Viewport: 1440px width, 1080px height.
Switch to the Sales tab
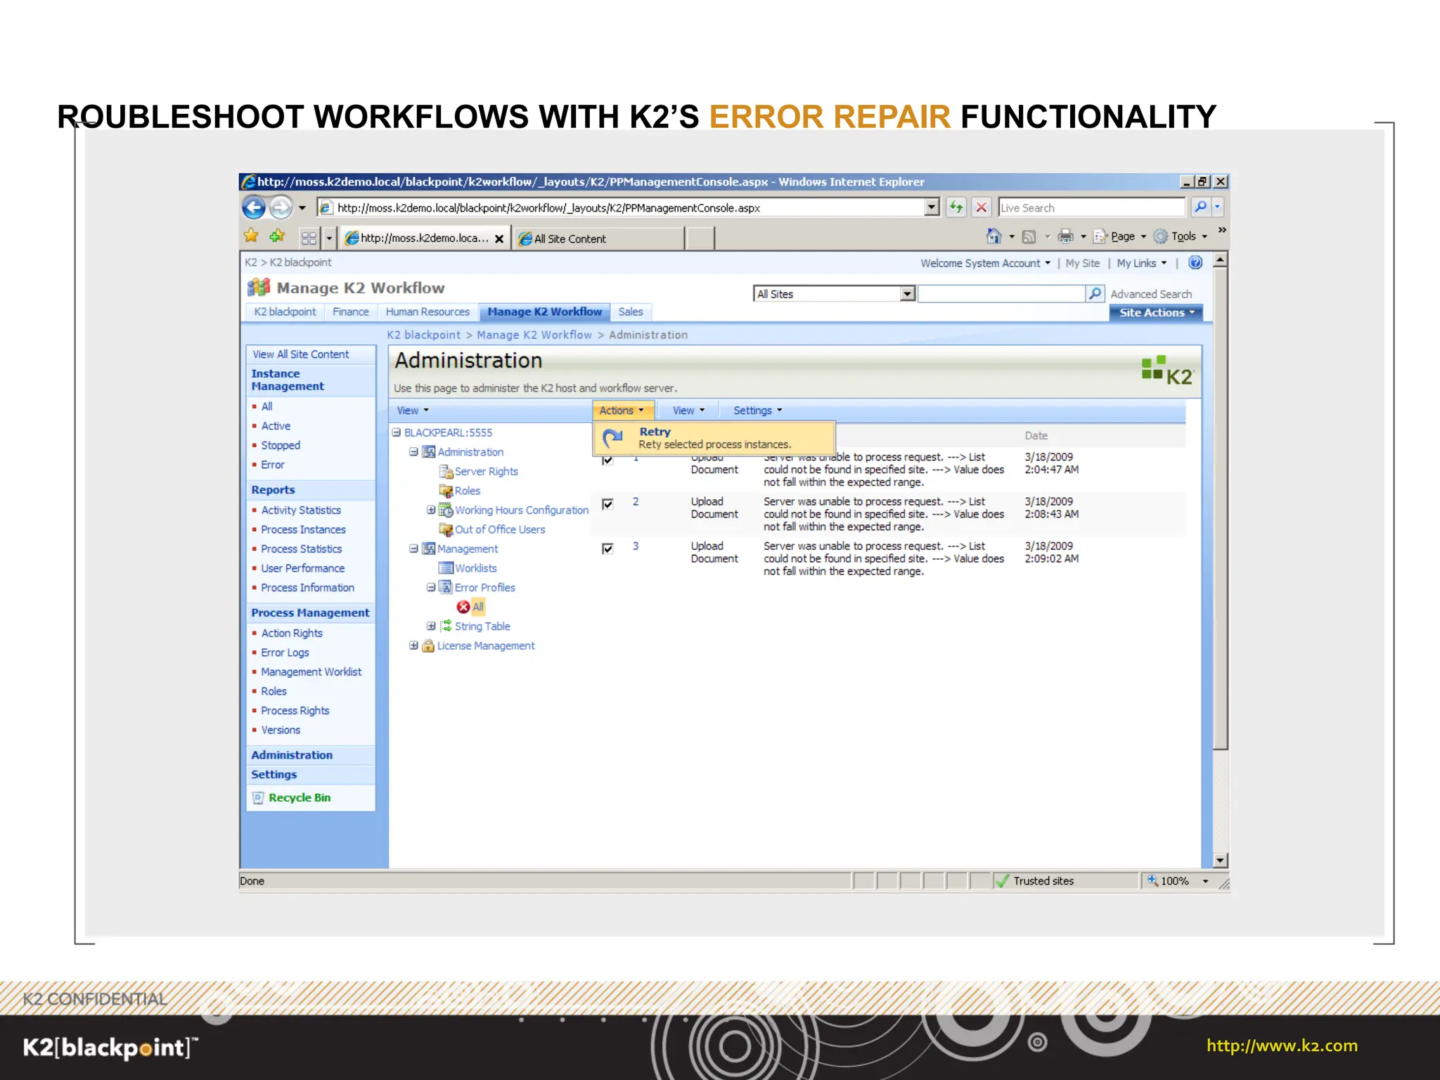point(630,311)
